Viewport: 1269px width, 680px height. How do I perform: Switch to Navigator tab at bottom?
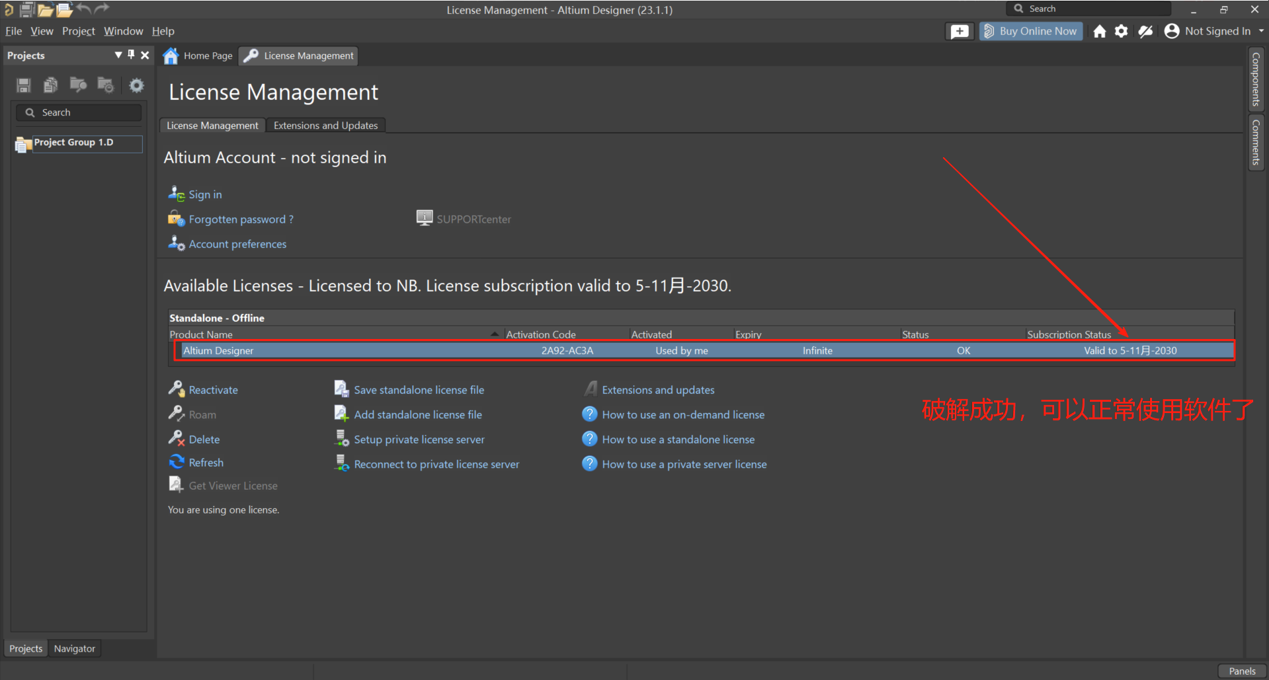click(x=75, y=649)
